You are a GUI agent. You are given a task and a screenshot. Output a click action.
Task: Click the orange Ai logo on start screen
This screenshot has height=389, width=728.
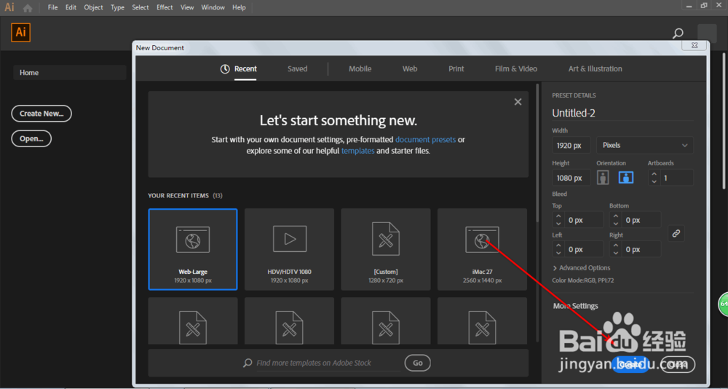pos(20,33)
